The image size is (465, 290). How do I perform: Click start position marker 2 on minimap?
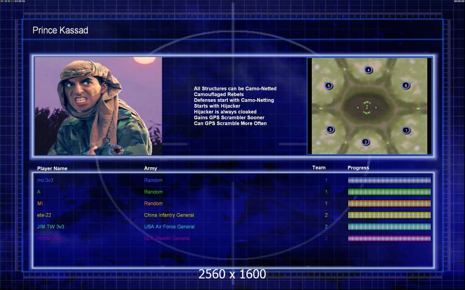click(x=365, y=142)
